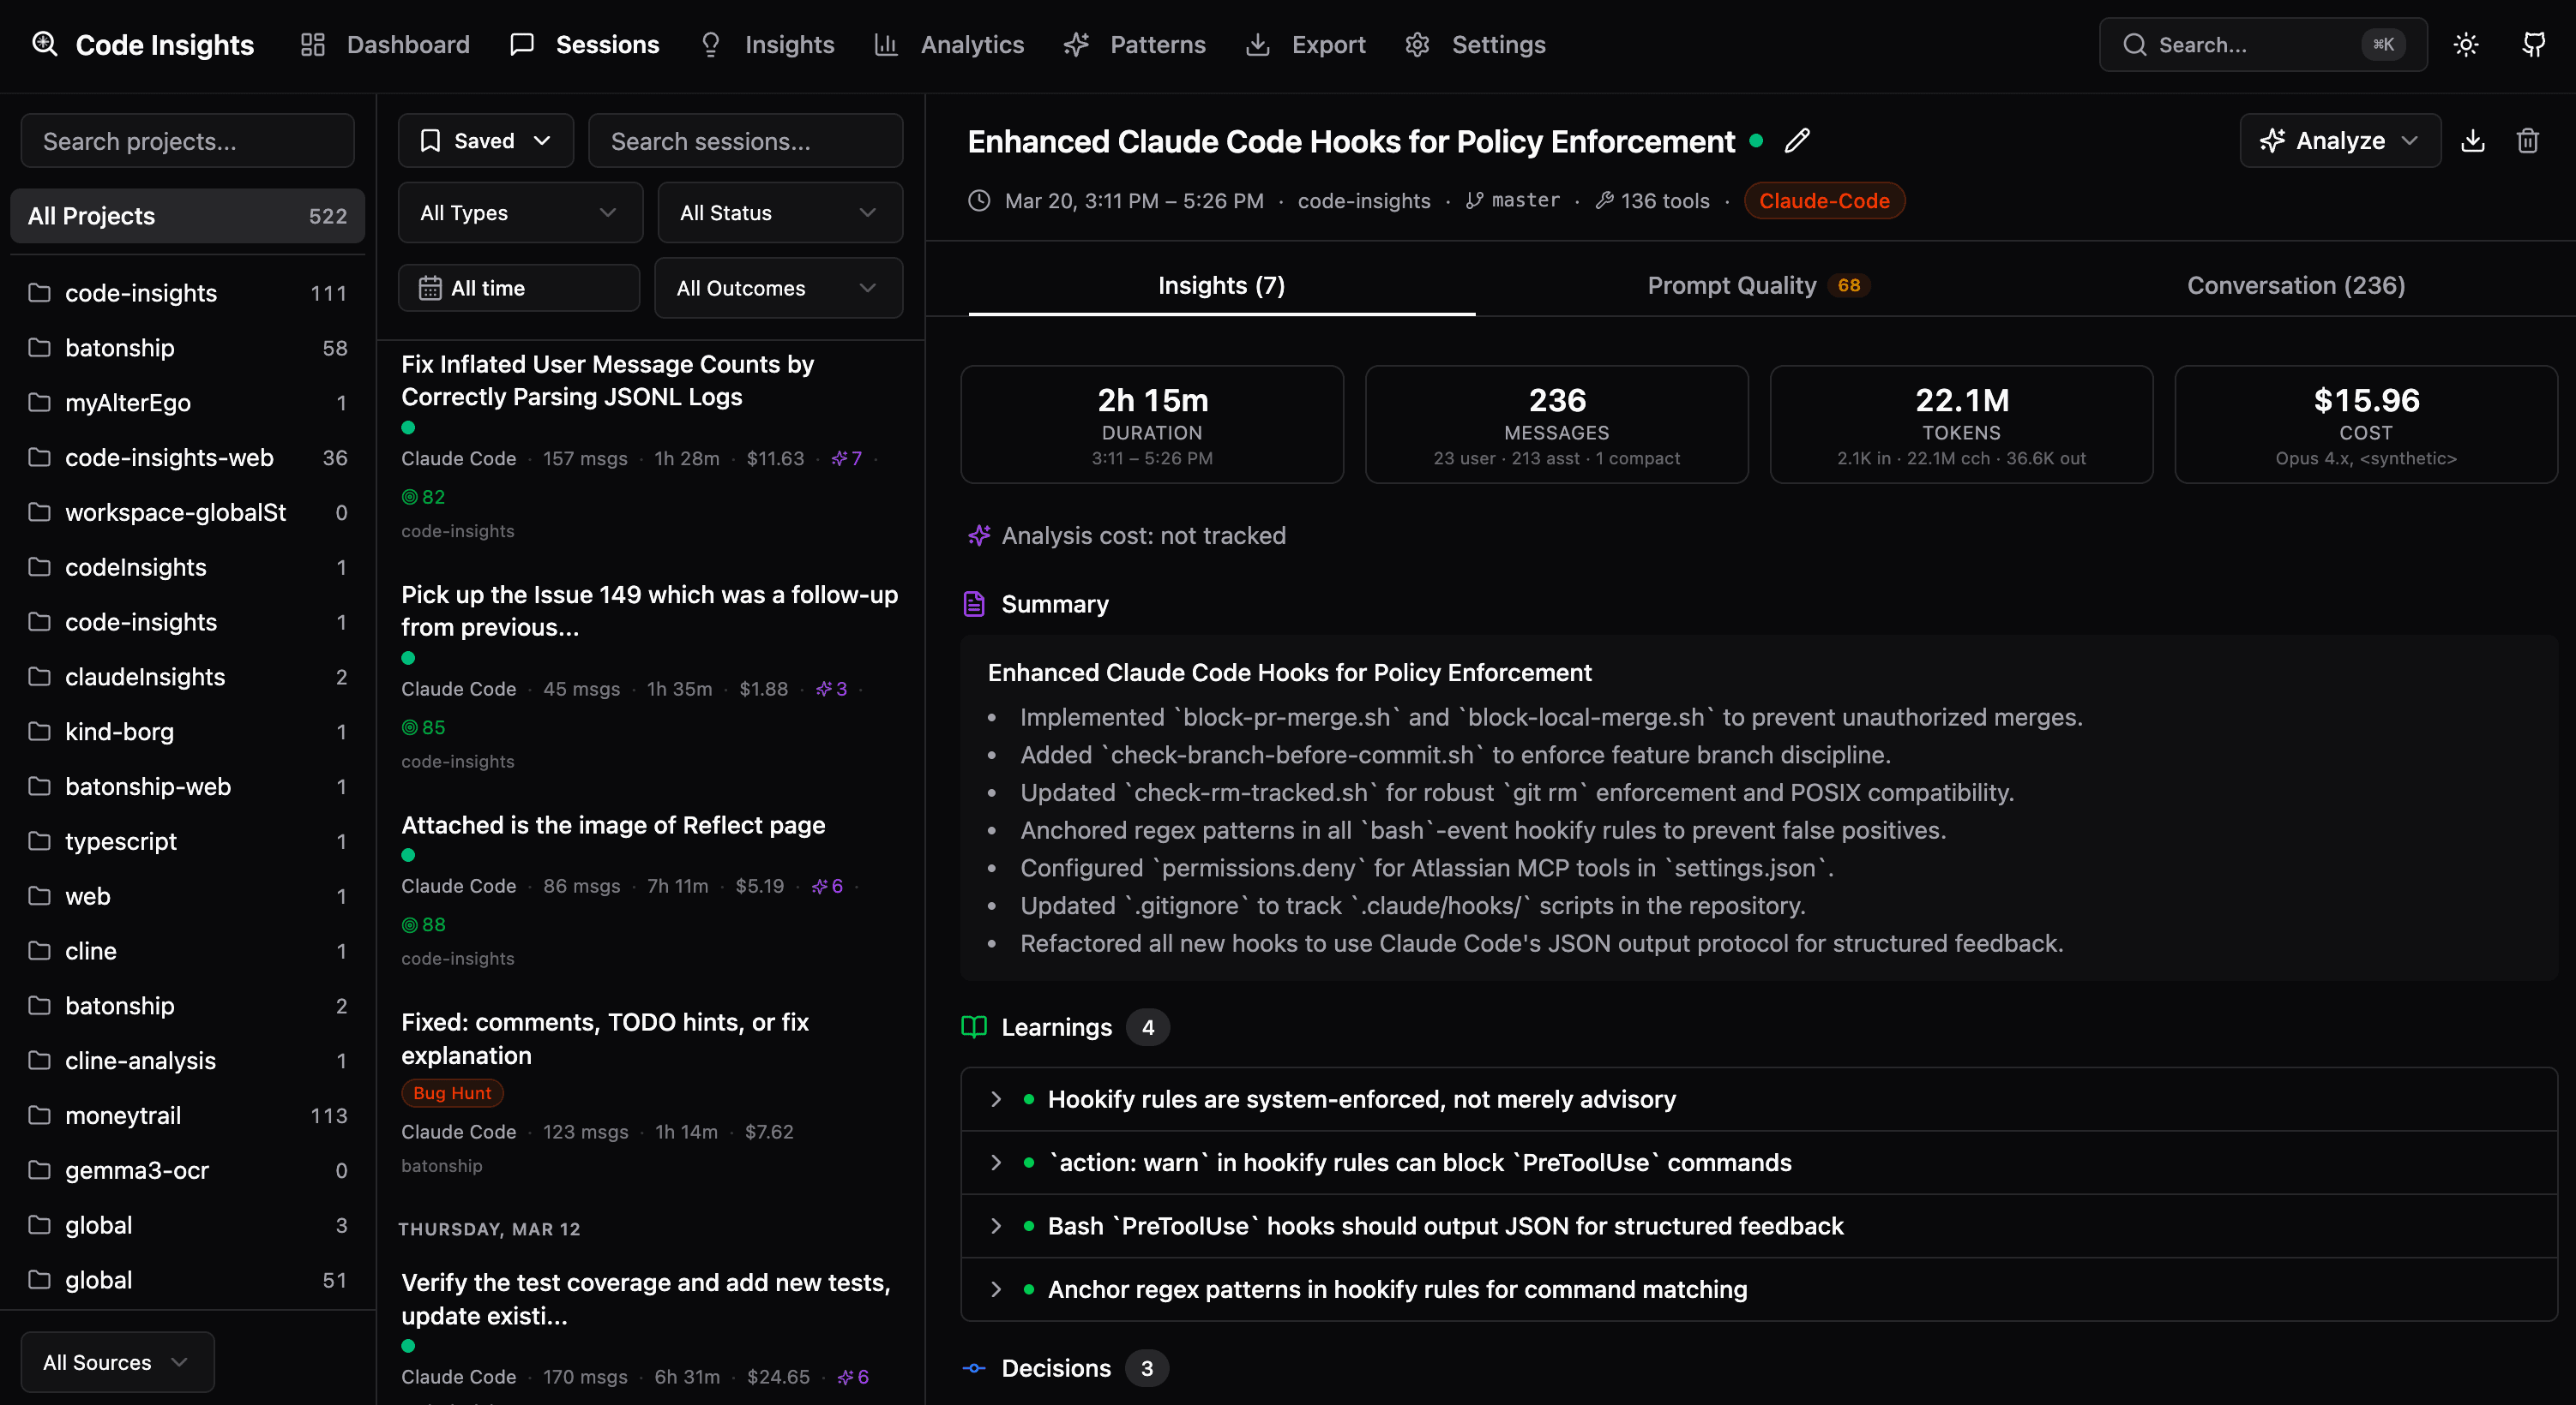Open the Insights lightbulb icon
The width and height of the screenshot is (2576, 1405).
(x=710, y=45)
